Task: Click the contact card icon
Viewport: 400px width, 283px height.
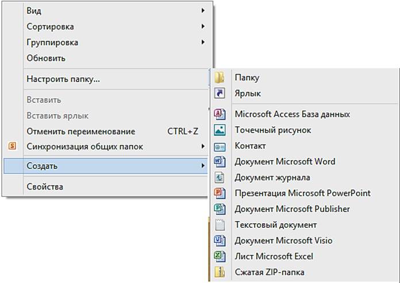Action: (220, 147)
